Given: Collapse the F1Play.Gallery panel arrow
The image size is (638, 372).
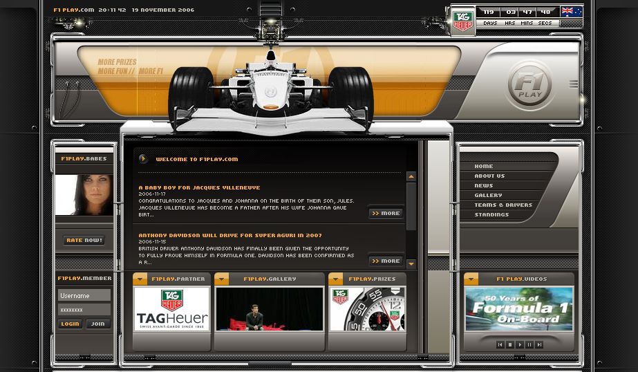Looking at the screenshot, I should (x=221, y=279).
